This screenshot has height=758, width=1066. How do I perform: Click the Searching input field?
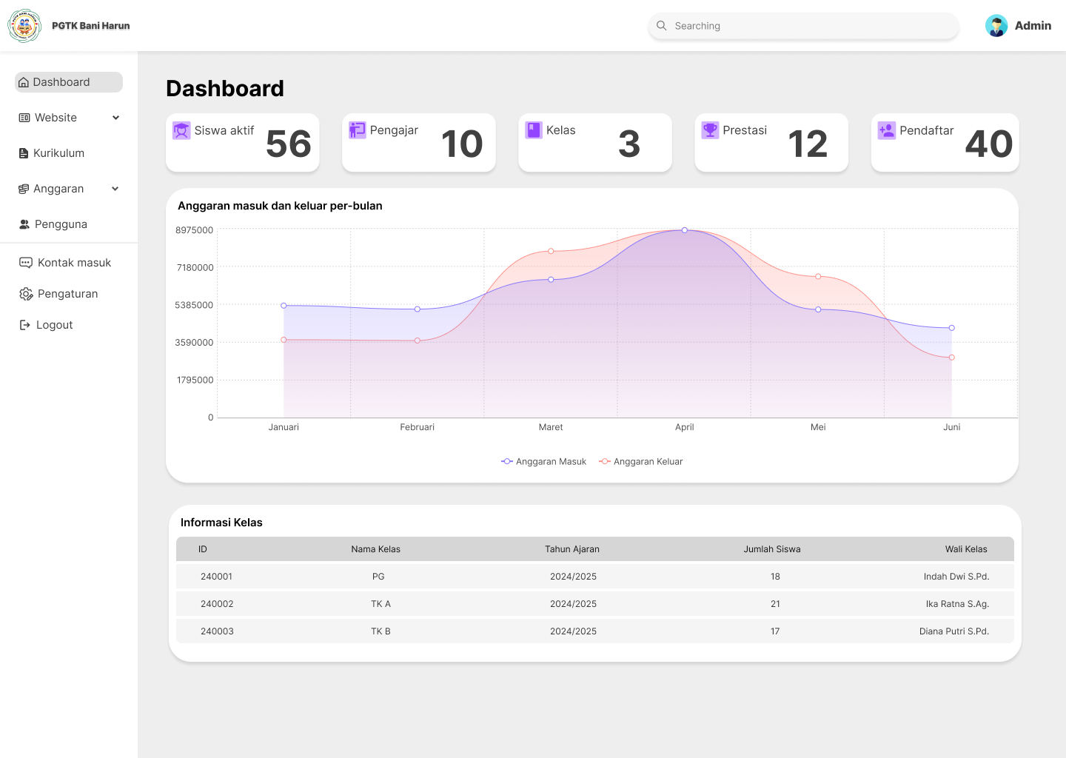click(811, 26)
